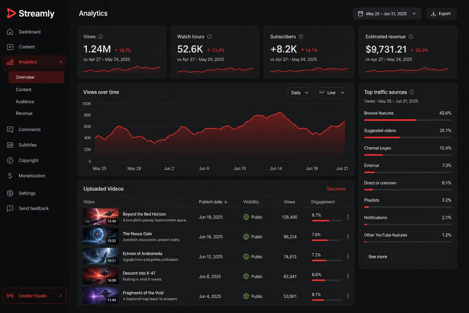This screenshot has height=313, width=469.
Task: Click the Settings gear icon
Action: click(x=10, y=193)
